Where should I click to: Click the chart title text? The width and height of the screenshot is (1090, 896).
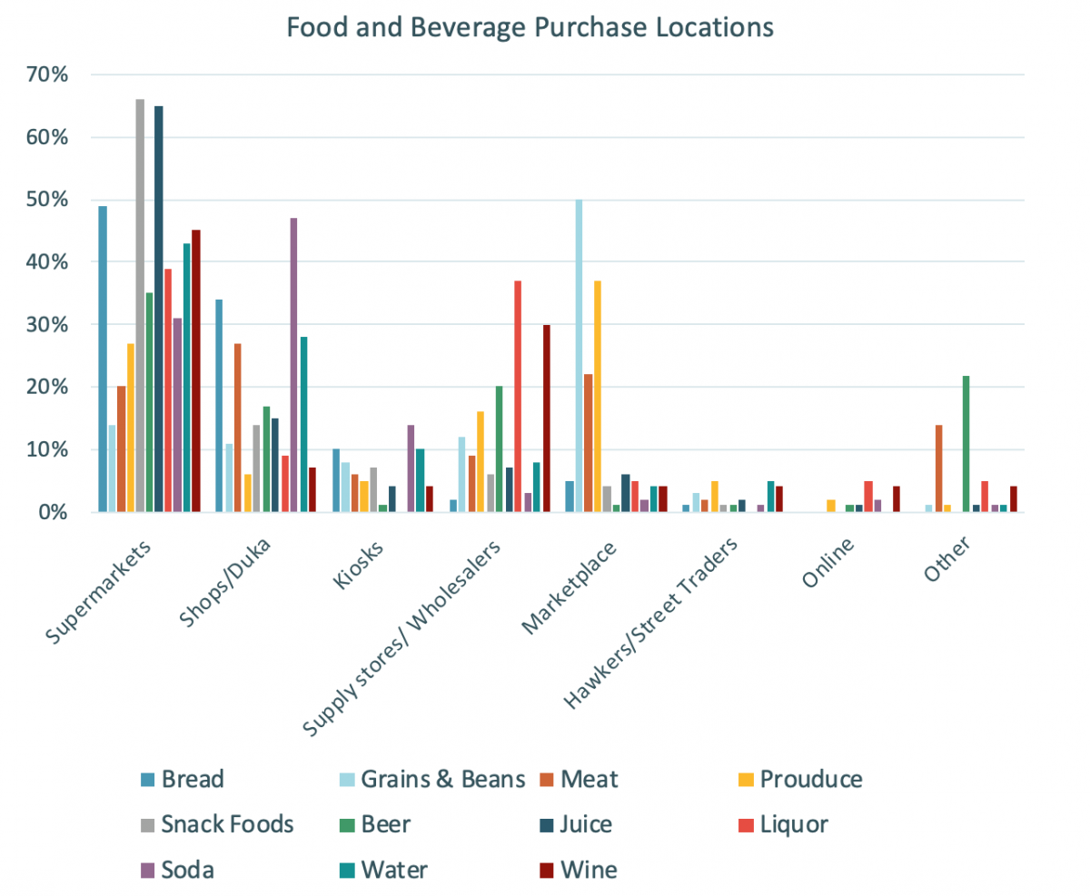coord(530,27)
